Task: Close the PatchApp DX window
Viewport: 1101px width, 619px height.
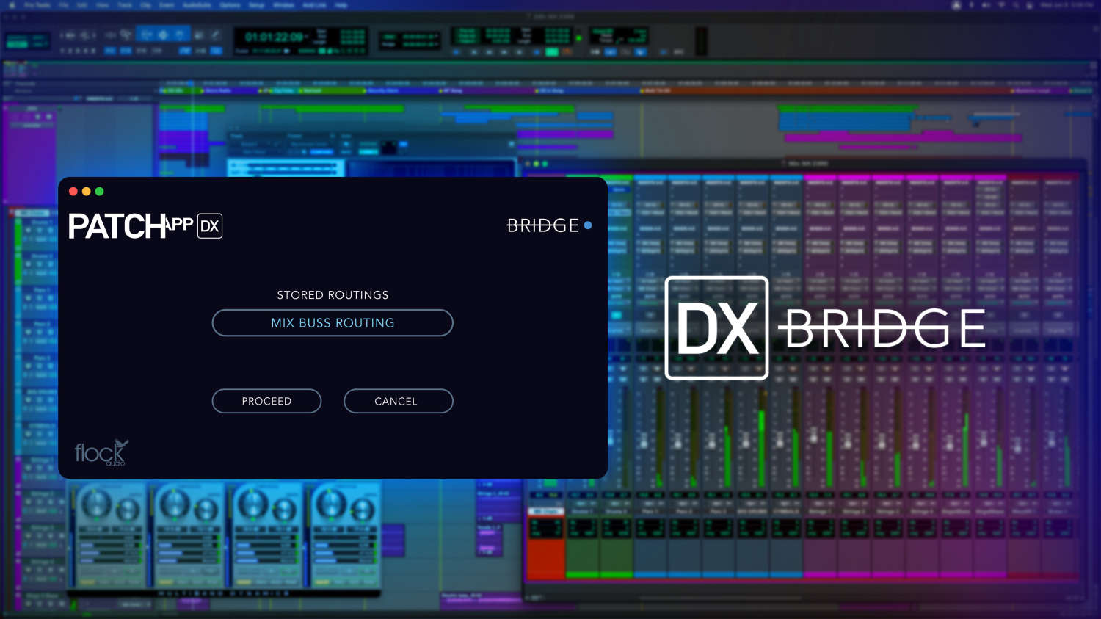Action: (x=73, y=192)
